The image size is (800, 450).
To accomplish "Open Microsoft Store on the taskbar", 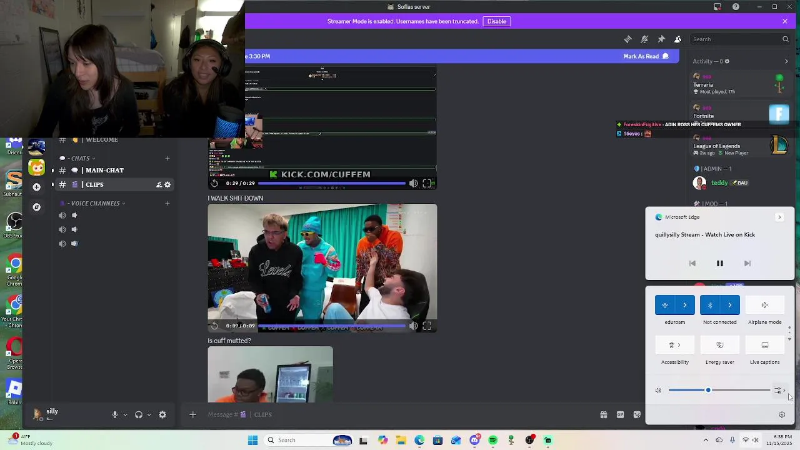I will [437, 441].
